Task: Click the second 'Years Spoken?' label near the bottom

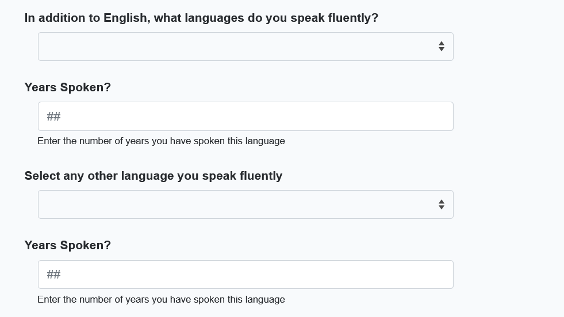Action: [x=67, y=245]
